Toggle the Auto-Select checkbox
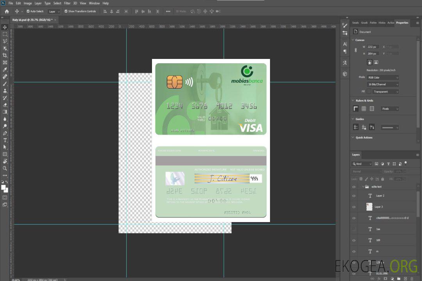 [28, 11]
